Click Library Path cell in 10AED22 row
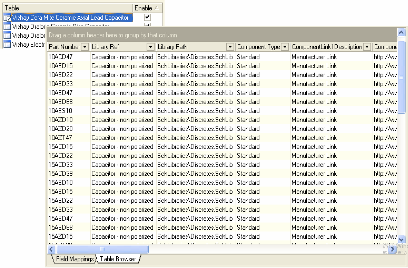 point(196,75)
